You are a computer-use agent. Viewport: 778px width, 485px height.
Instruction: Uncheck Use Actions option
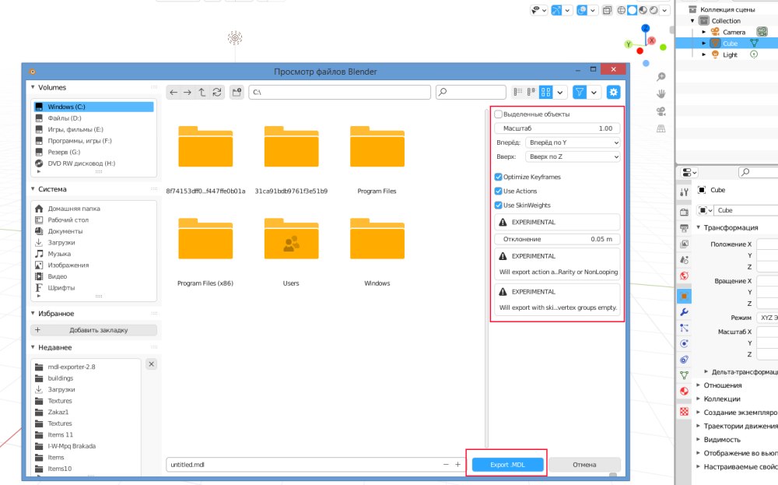pos(498,192)
